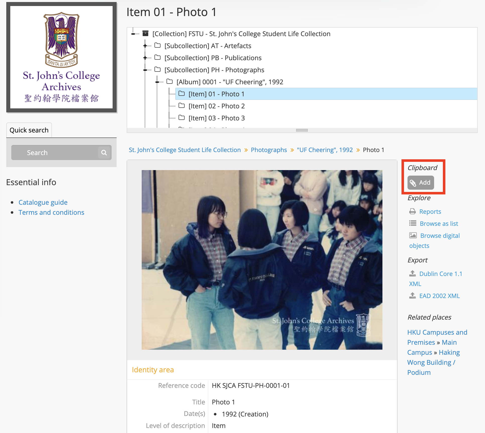Click the folder icon beside Item 02 - Photo 2

[182, 106]
